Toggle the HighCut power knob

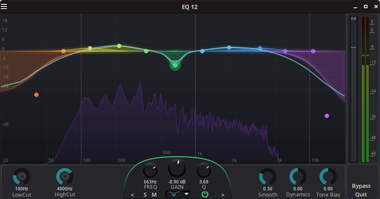(64, 176)
